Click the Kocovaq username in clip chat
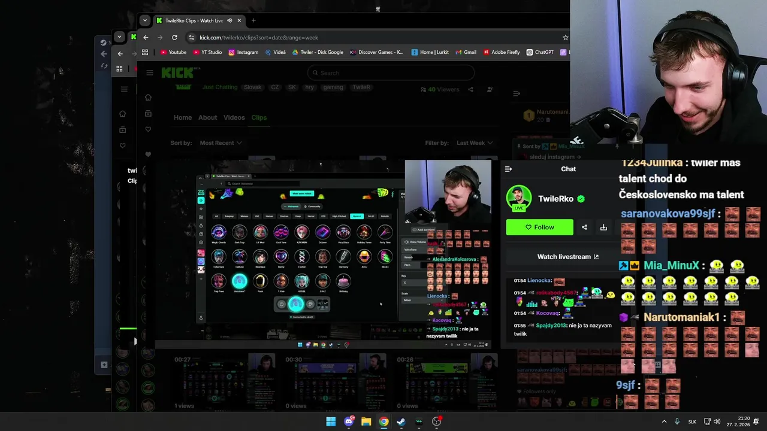Viewport: 767px width, 431px height. tap(547, 313)
